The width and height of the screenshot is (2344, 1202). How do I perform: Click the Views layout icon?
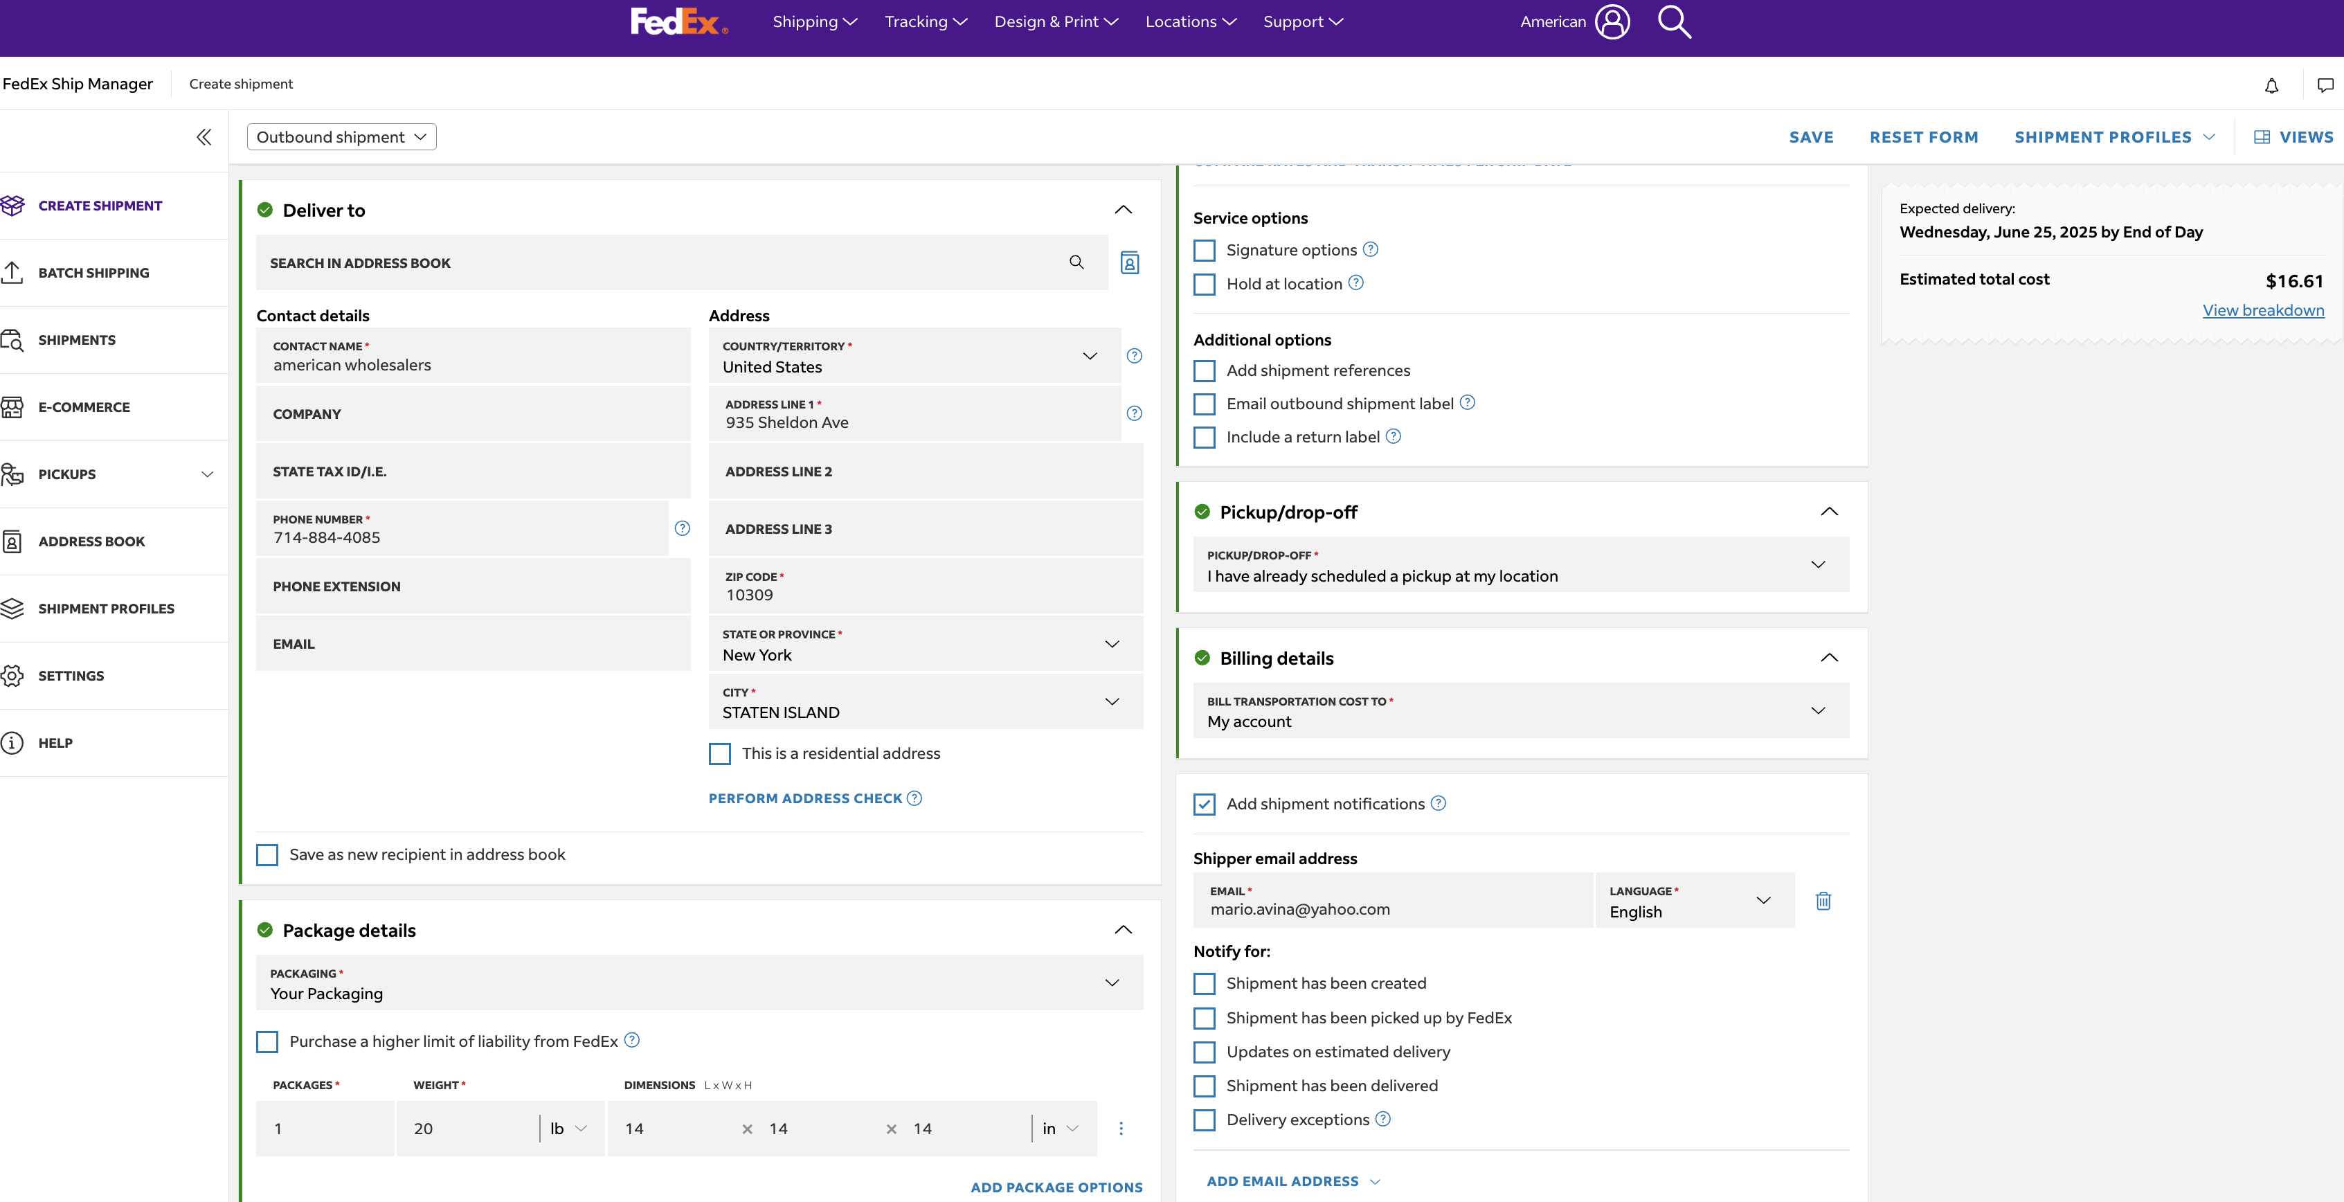point(2261,136)
